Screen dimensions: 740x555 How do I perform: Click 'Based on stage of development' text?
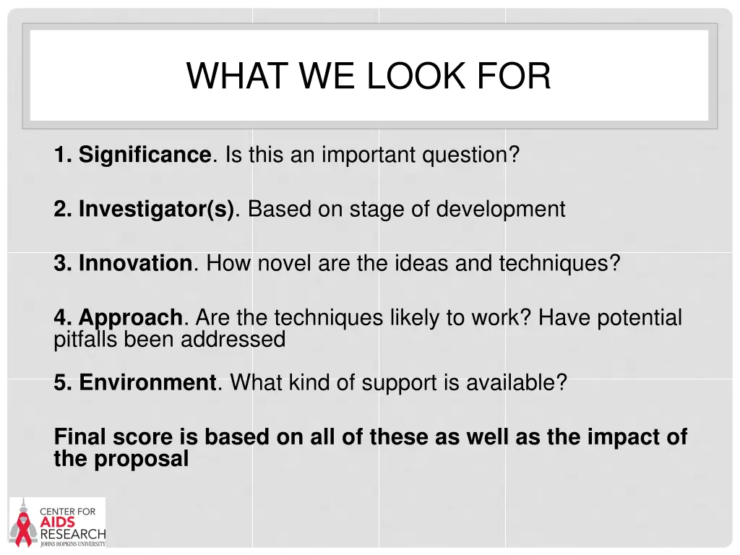tap(406, 209)
